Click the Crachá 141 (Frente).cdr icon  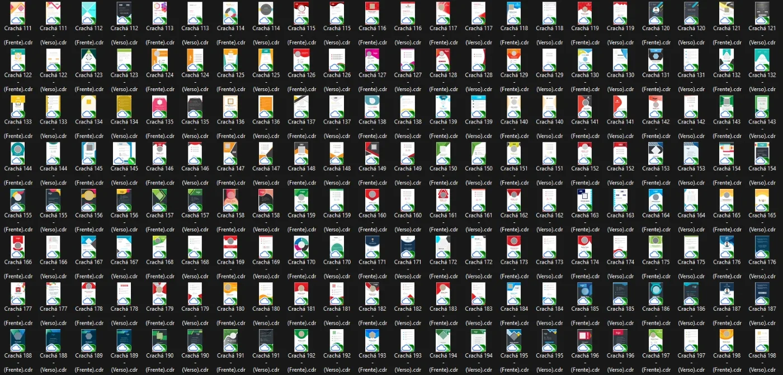pyautogui.click(x=584, y=106)
